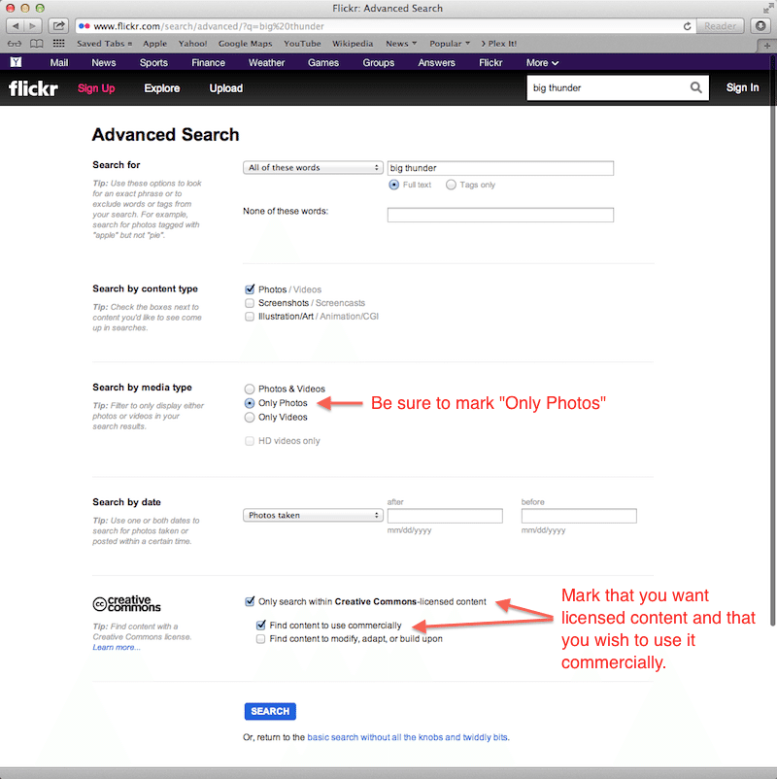Click the tab overview grid icon

58,43
